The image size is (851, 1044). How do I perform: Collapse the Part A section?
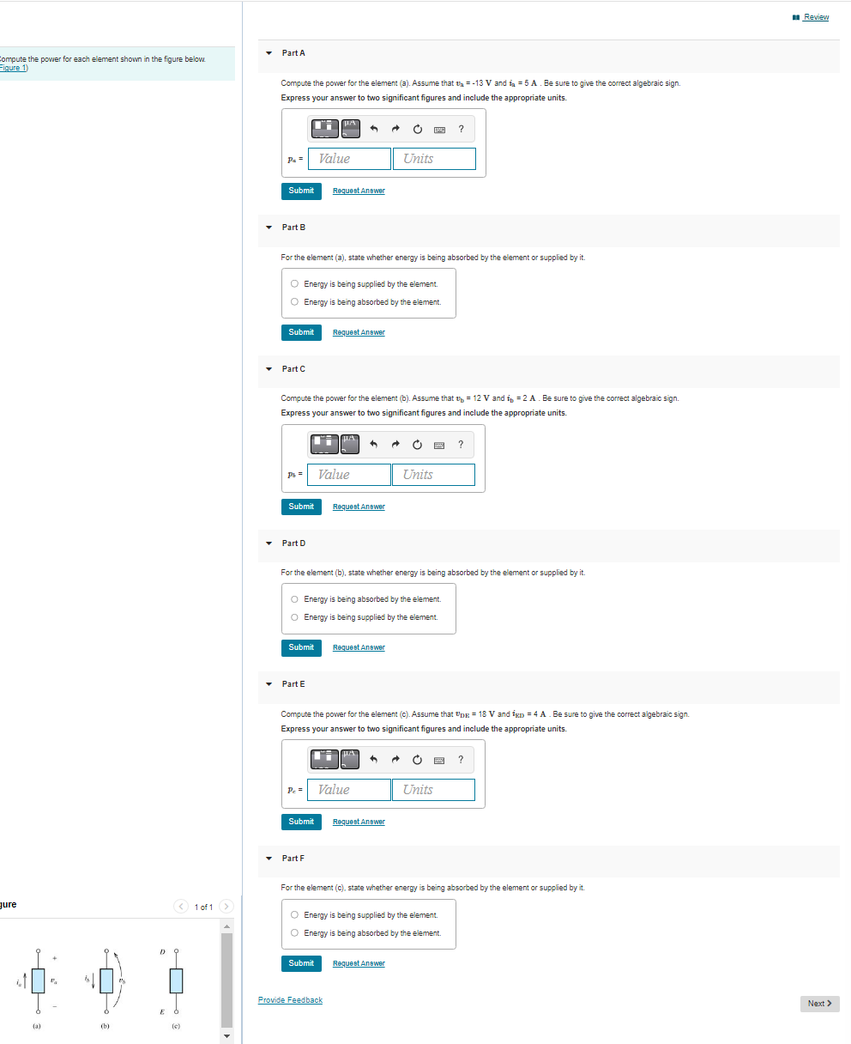coord(269,52)
